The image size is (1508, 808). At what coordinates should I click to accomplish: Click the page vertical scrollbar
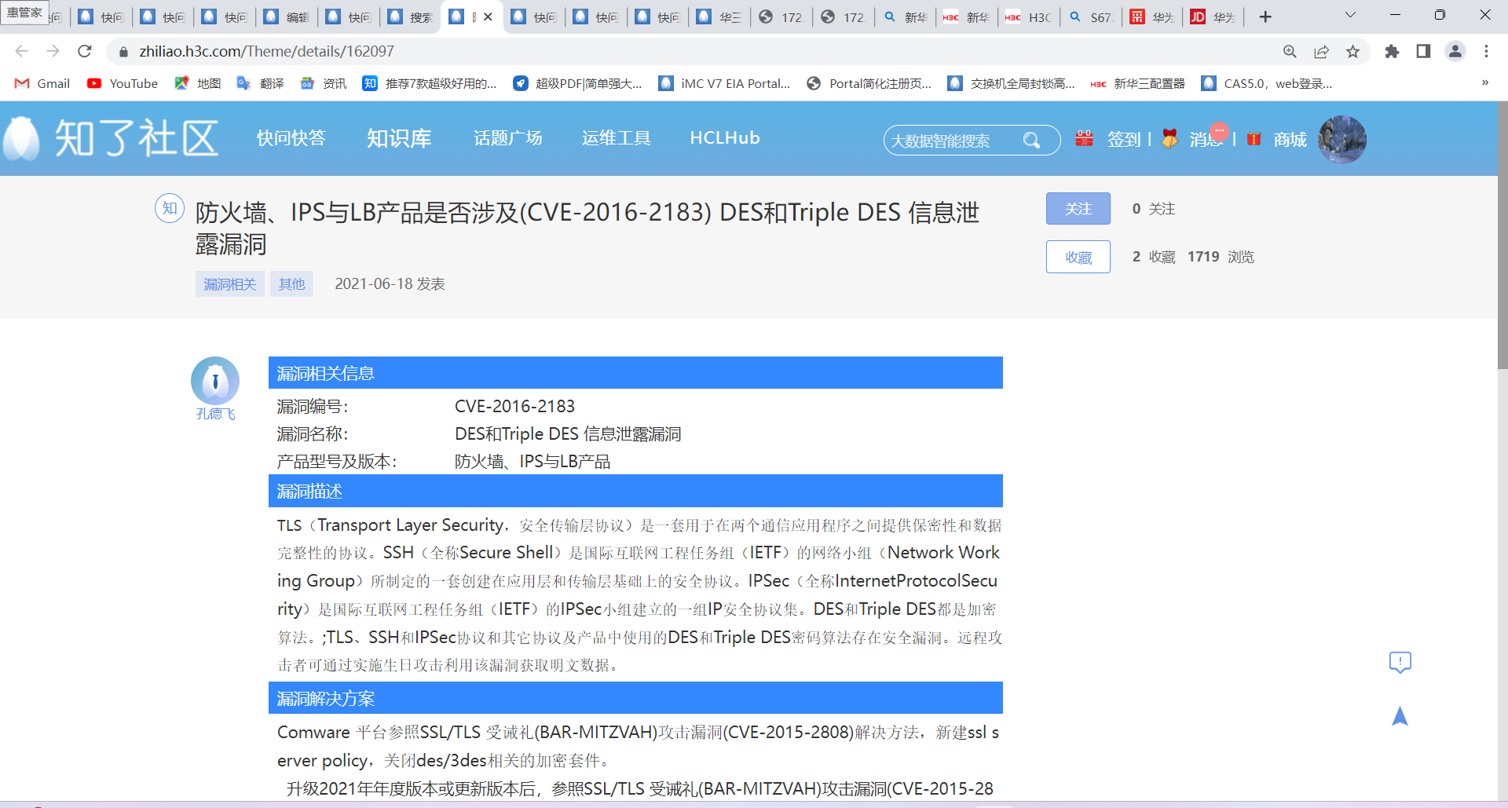pyautogui.click(x=1503, y=236)
